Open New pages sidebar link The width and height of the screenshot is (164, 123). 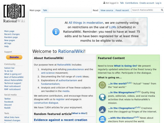pyautogui.click(x=10, y=40)
